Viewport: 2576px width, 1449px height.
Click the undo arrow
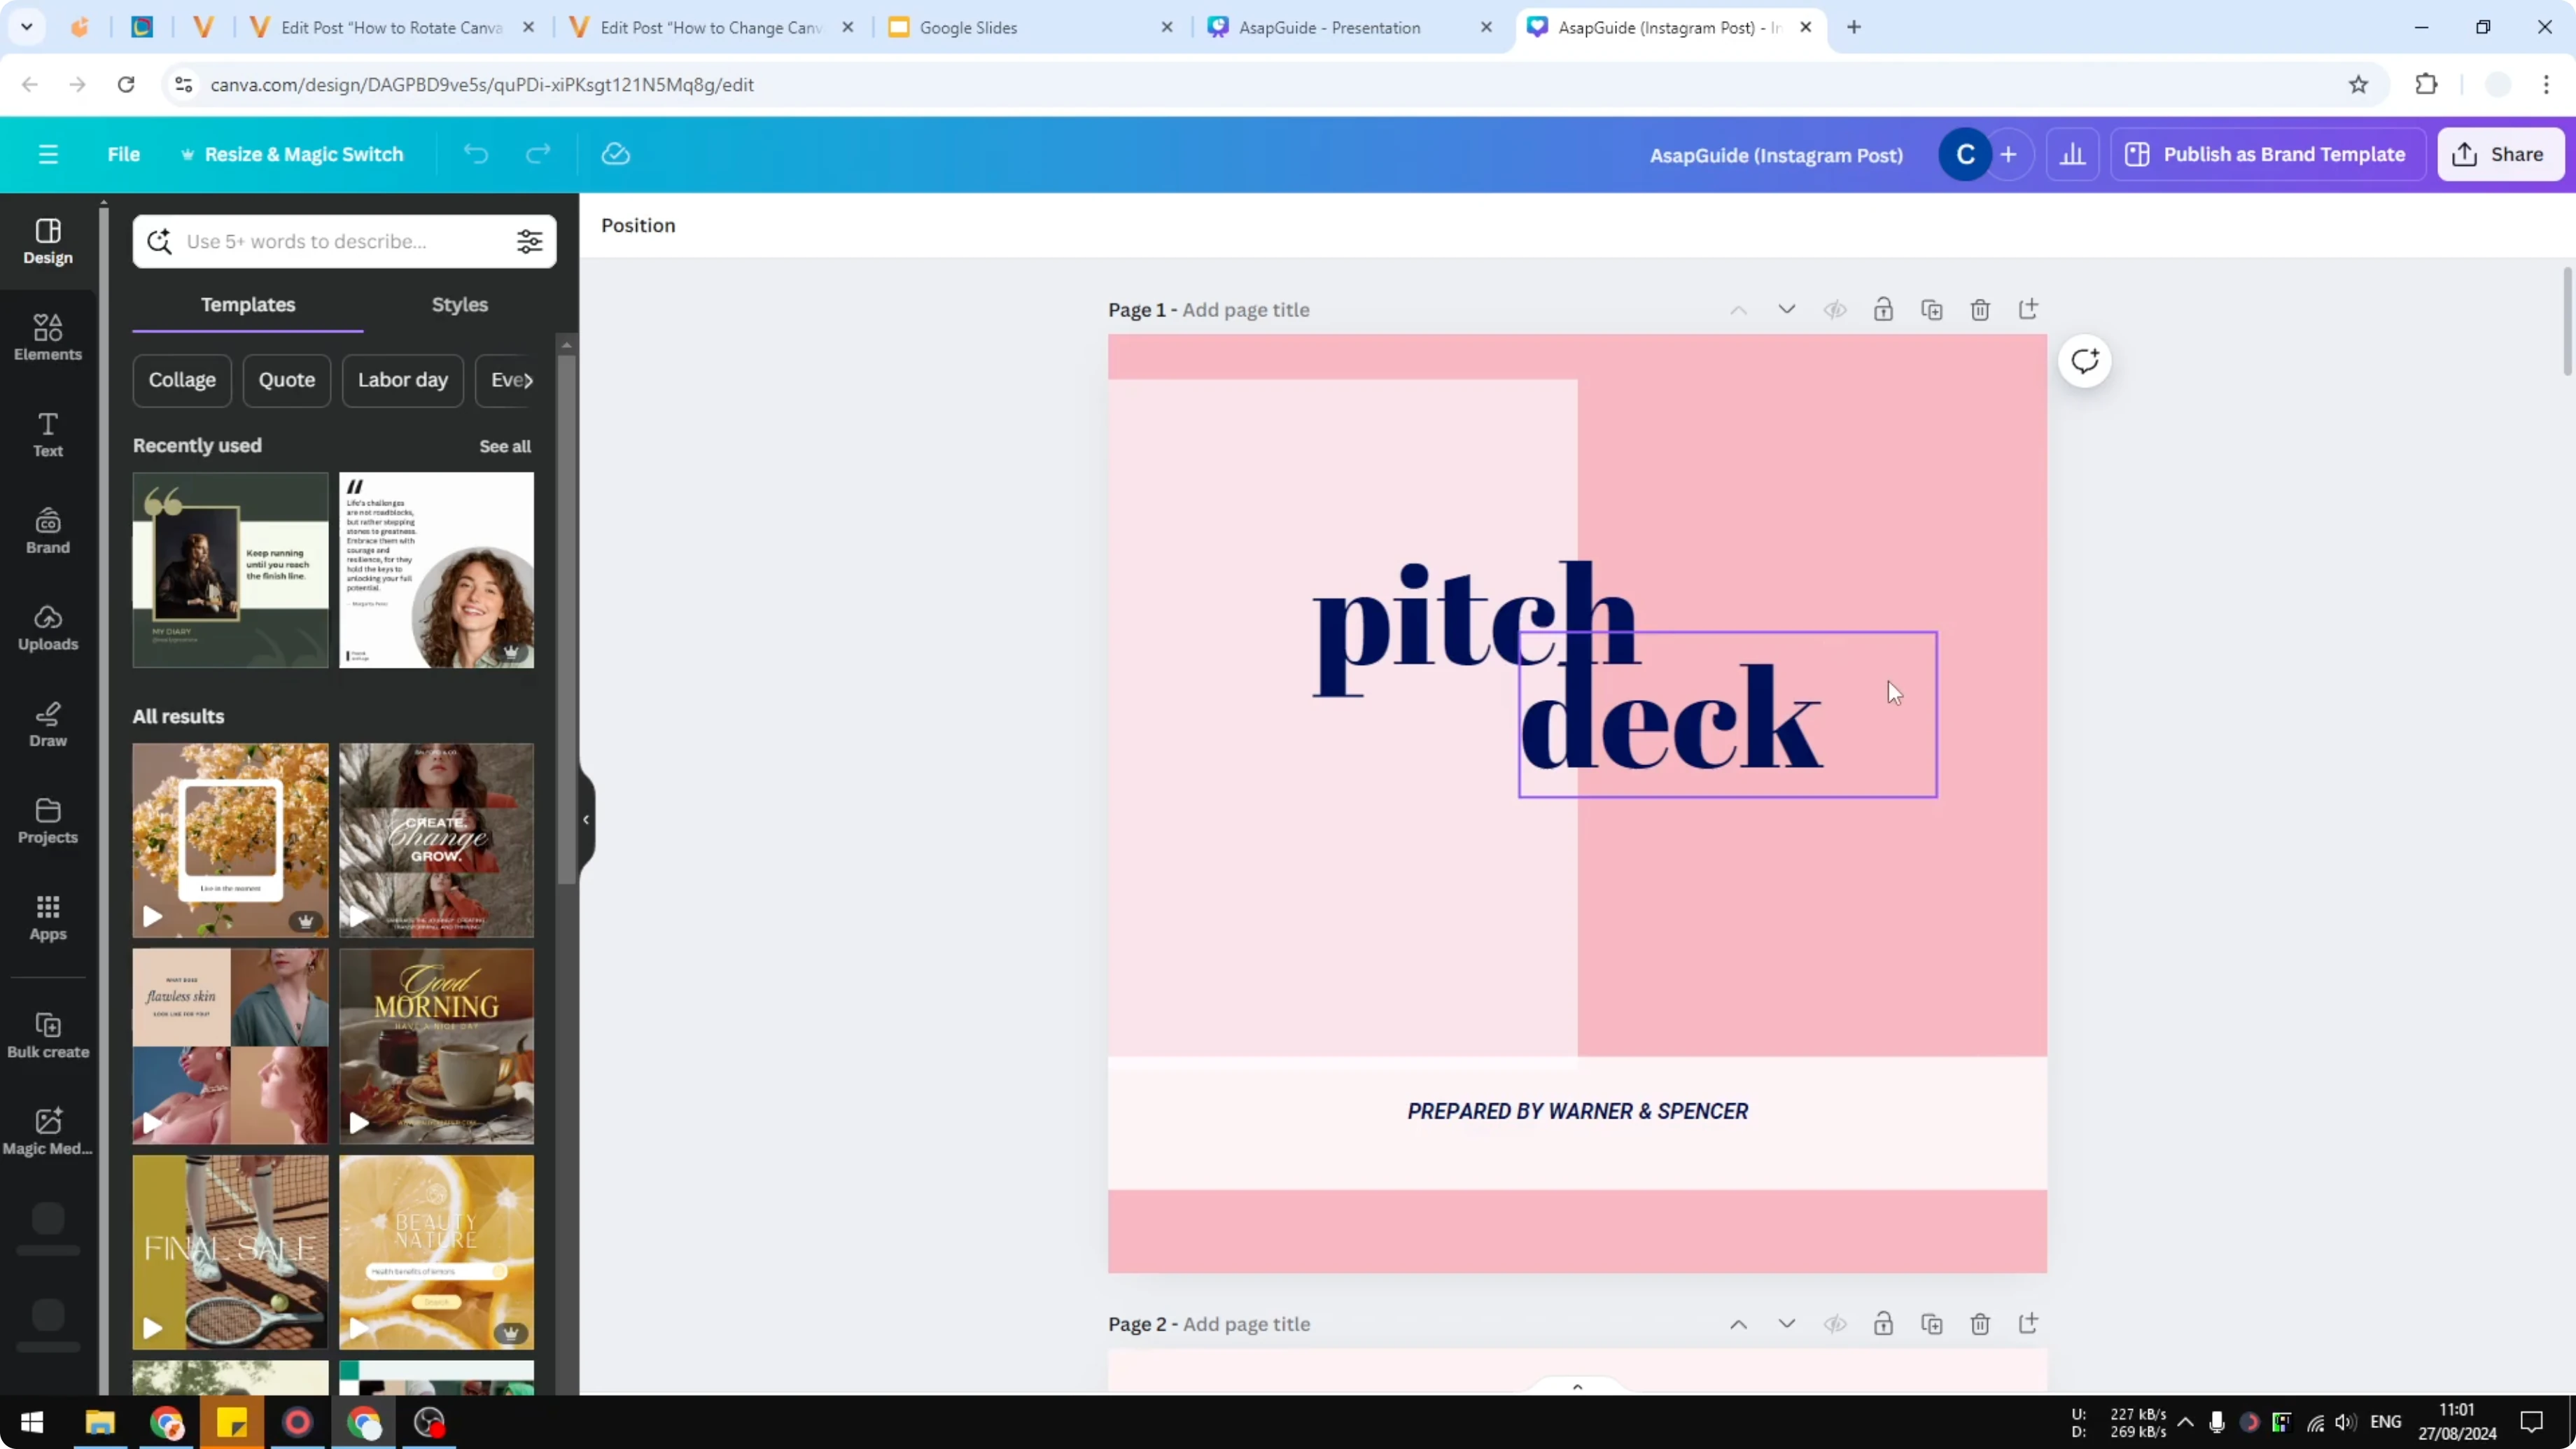(476, 154)
